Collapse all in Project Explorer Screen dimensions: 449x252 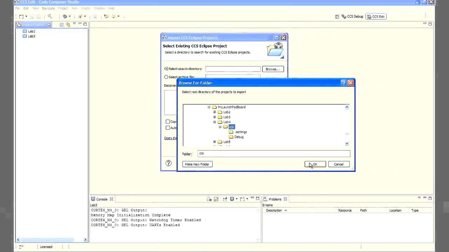tap(62, 24)
